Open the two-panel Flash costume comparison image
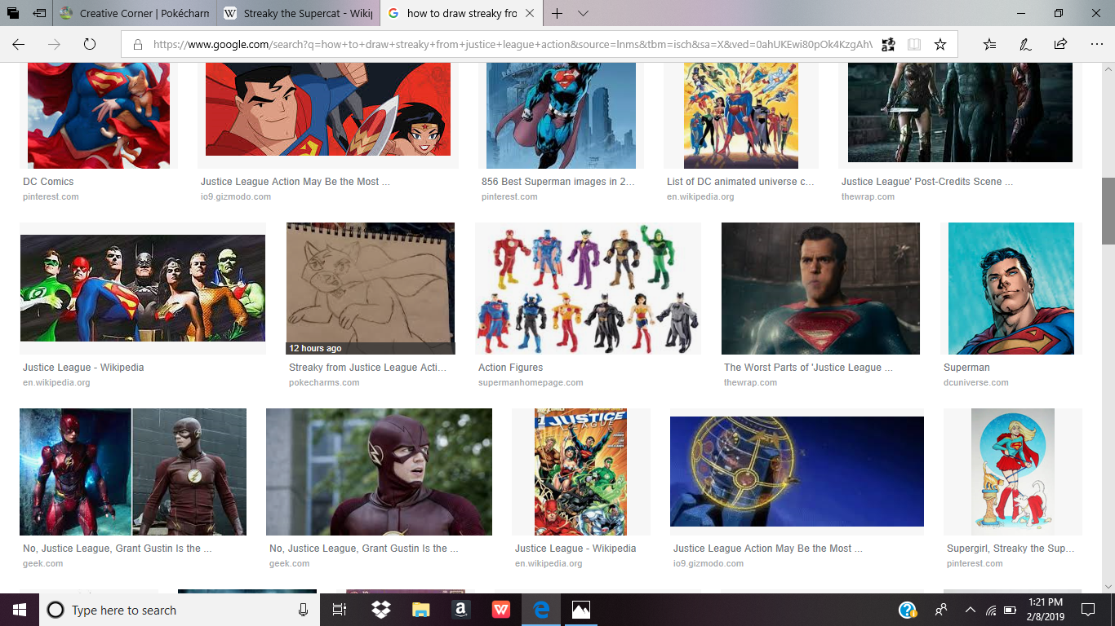The image size is (1115, 626). point(133,472)
